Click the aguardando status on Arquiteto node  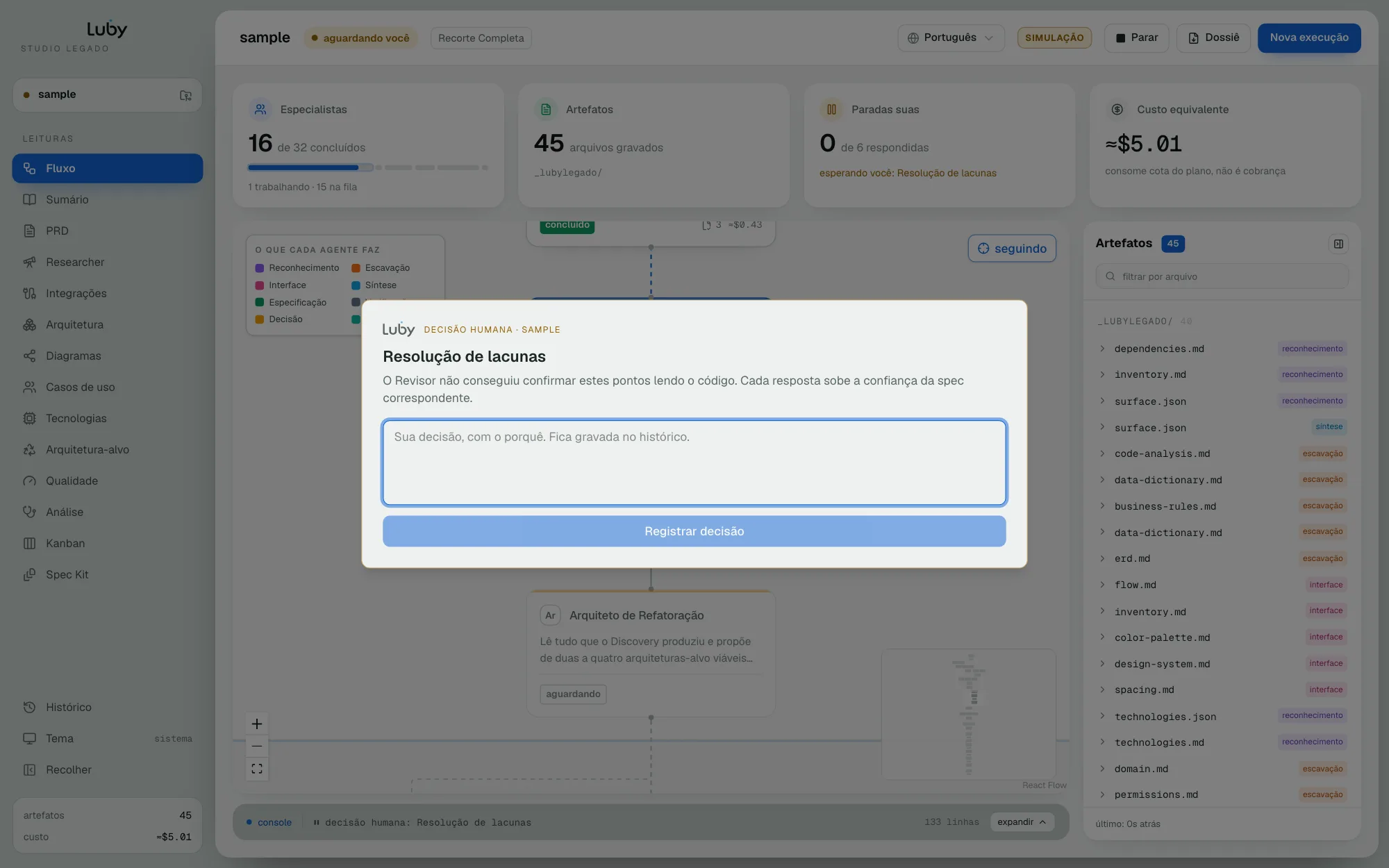tap(573, 694)
